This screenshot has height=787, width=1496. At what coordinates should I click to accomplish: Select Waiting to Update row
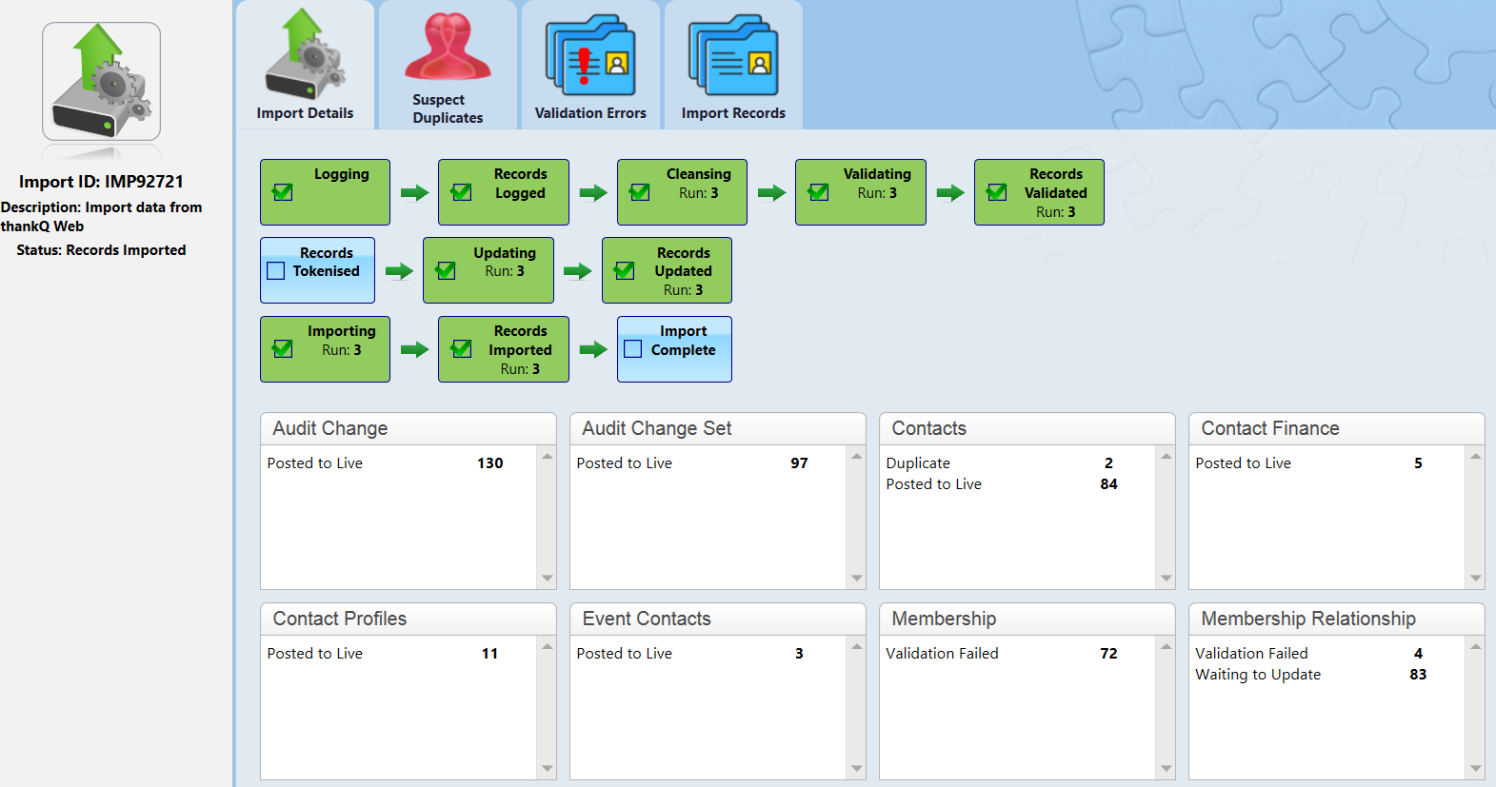click(1309, 675)
